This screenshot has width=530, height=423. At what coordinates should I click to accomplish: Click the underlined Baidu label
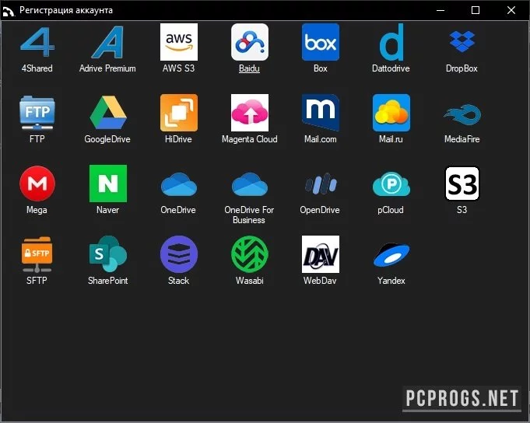[250, 68]
